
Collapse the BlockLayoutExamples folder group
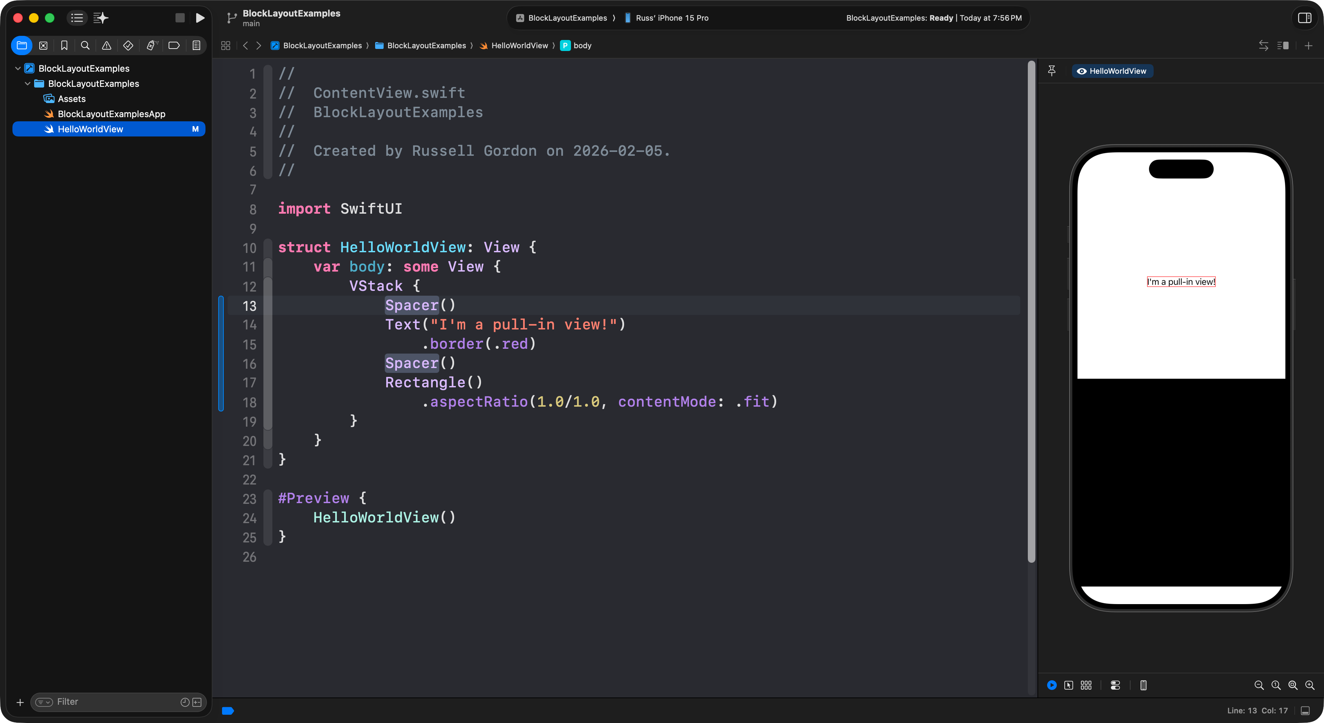click(x=28, y=84)
